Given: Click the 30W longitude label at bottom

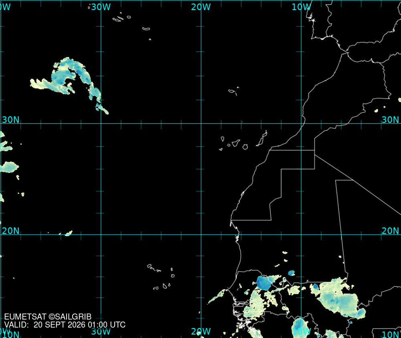Looking at the screenshot, I should point(101,331).
